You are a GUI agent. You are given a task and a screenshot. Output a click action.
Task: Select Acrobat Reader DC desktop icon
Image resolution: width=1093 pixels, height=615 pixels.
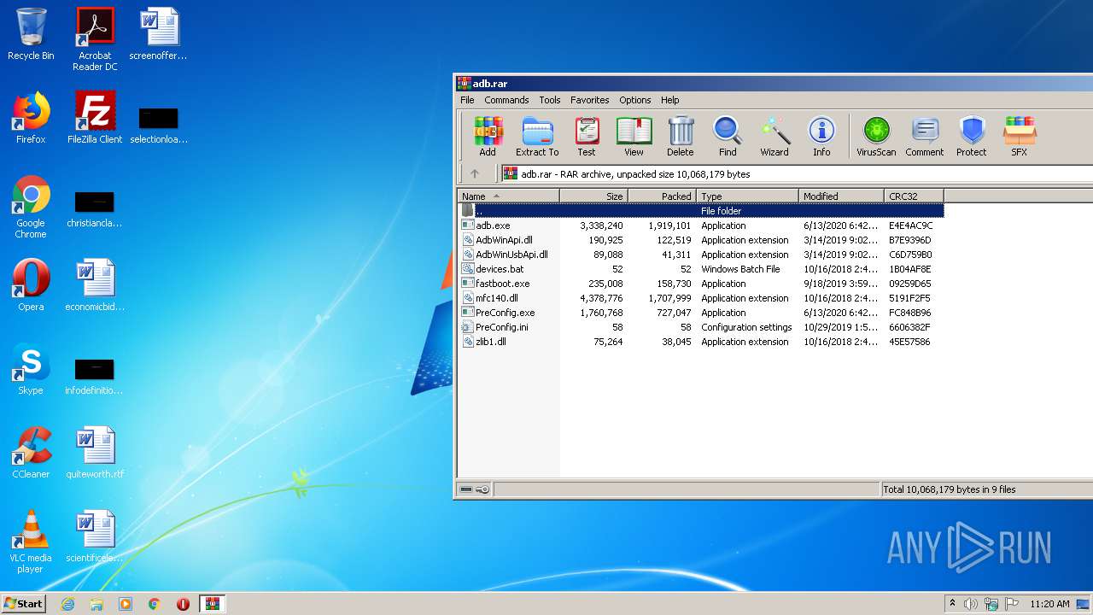tap(95, 39)
